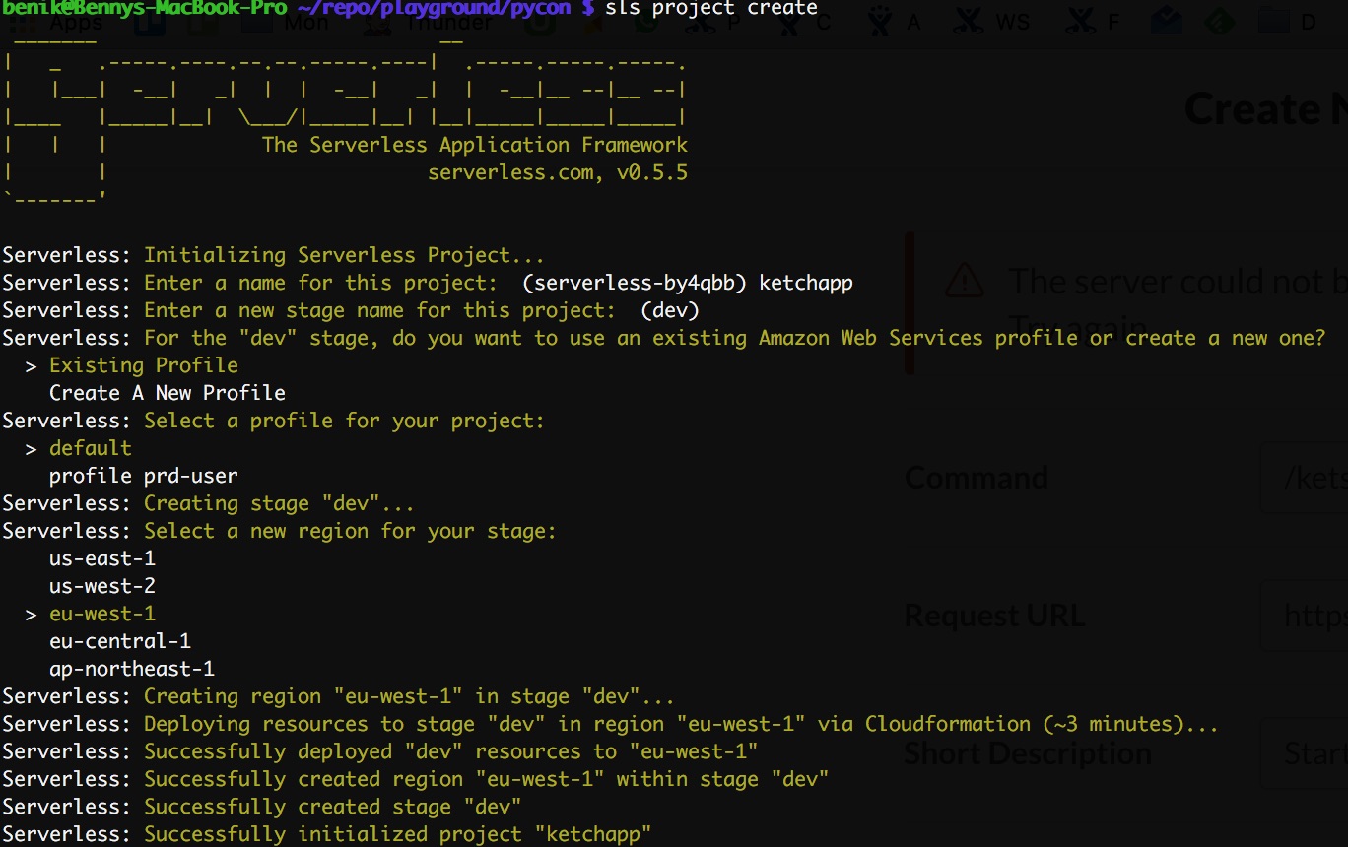The height and width of the screenshot is (847, 1348).
Task: Select region 'eu-central-1'
Action: coord(120,641)
